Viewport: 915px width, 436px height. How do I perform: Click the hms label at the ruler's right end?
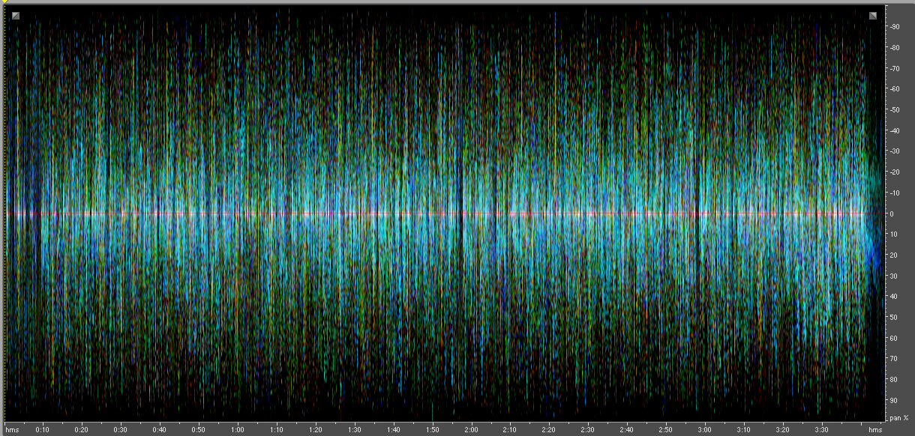pos(874,430)
